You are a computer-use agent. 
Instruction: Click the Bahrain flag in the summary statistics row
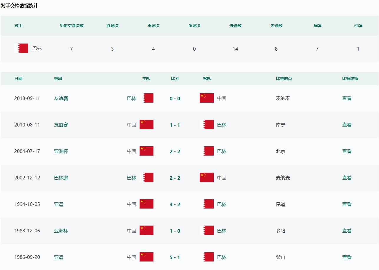21,48
